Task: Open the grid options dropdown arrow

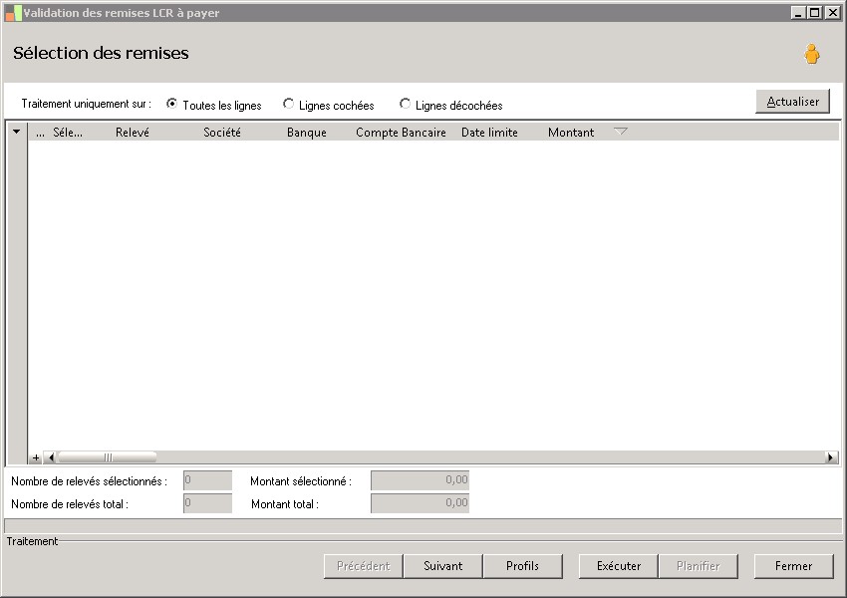Action: pos(17,132)
